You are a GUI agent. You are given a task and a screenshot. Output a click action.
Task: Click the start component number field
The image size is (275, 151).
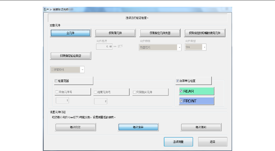click(x=62, y=100)
